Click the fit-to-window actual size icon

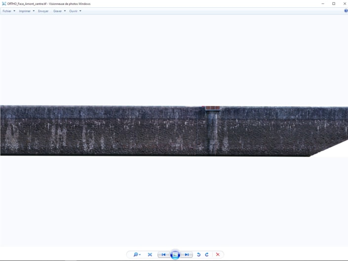[x=150, y=255]
